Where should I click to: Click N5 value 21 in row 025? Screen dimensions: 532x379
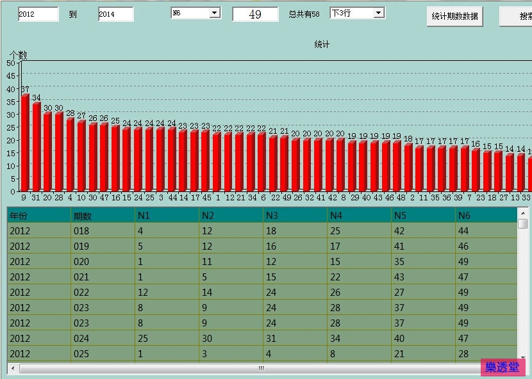pos(424,353)
